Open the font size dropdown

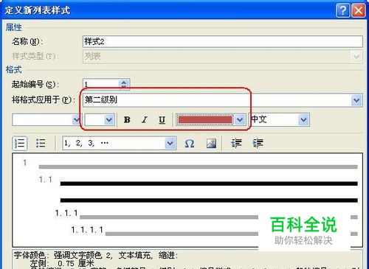(x=109, y=120)
